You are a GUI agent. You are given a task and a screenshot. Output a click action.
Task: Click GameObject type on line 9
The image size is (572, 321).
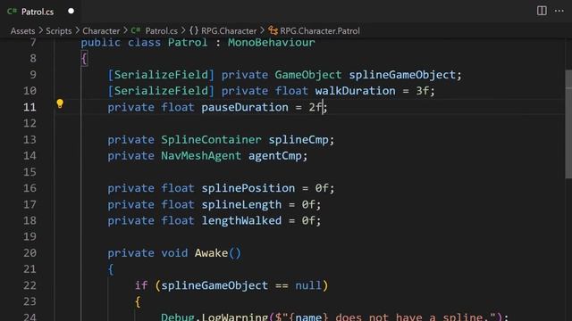[308, 75]
